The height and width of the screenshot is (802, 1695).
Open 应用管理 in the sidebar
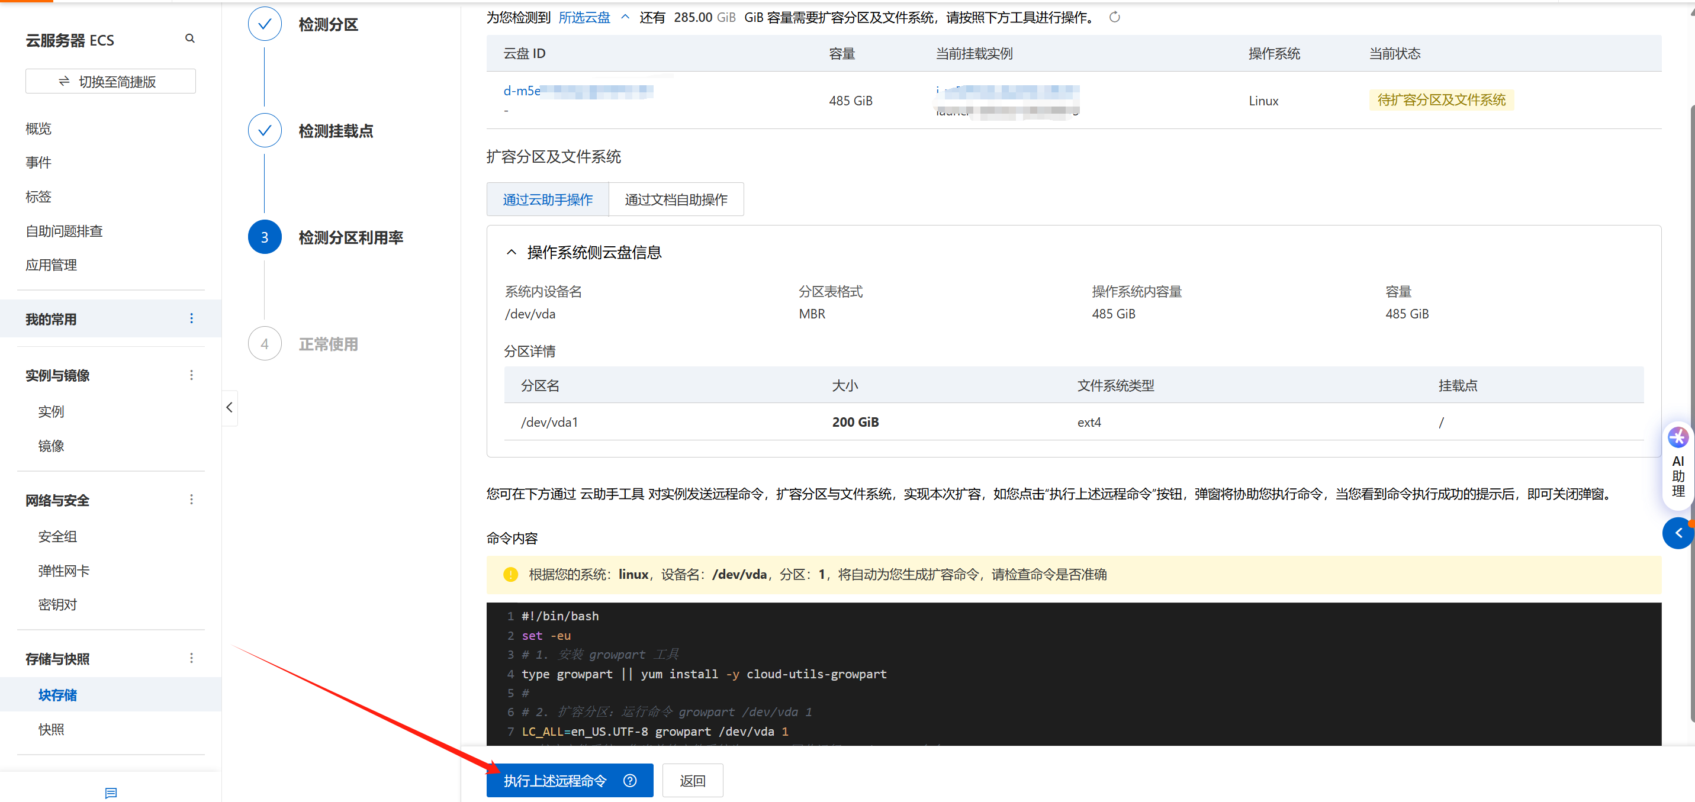(52, 265)
